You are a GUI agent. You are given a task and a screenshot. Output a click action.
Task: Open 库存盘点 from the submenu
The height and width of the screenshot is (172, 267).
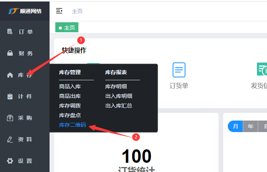click(x=70, y=115)
